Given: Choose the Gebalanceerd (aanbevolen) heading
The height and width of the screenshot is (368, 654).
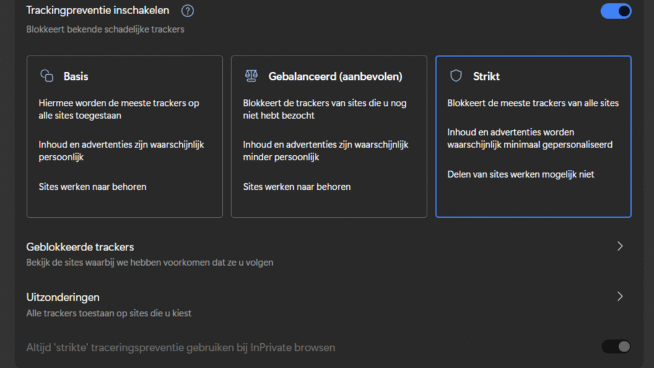Looking at the screenshot, I should click(335, 76).
